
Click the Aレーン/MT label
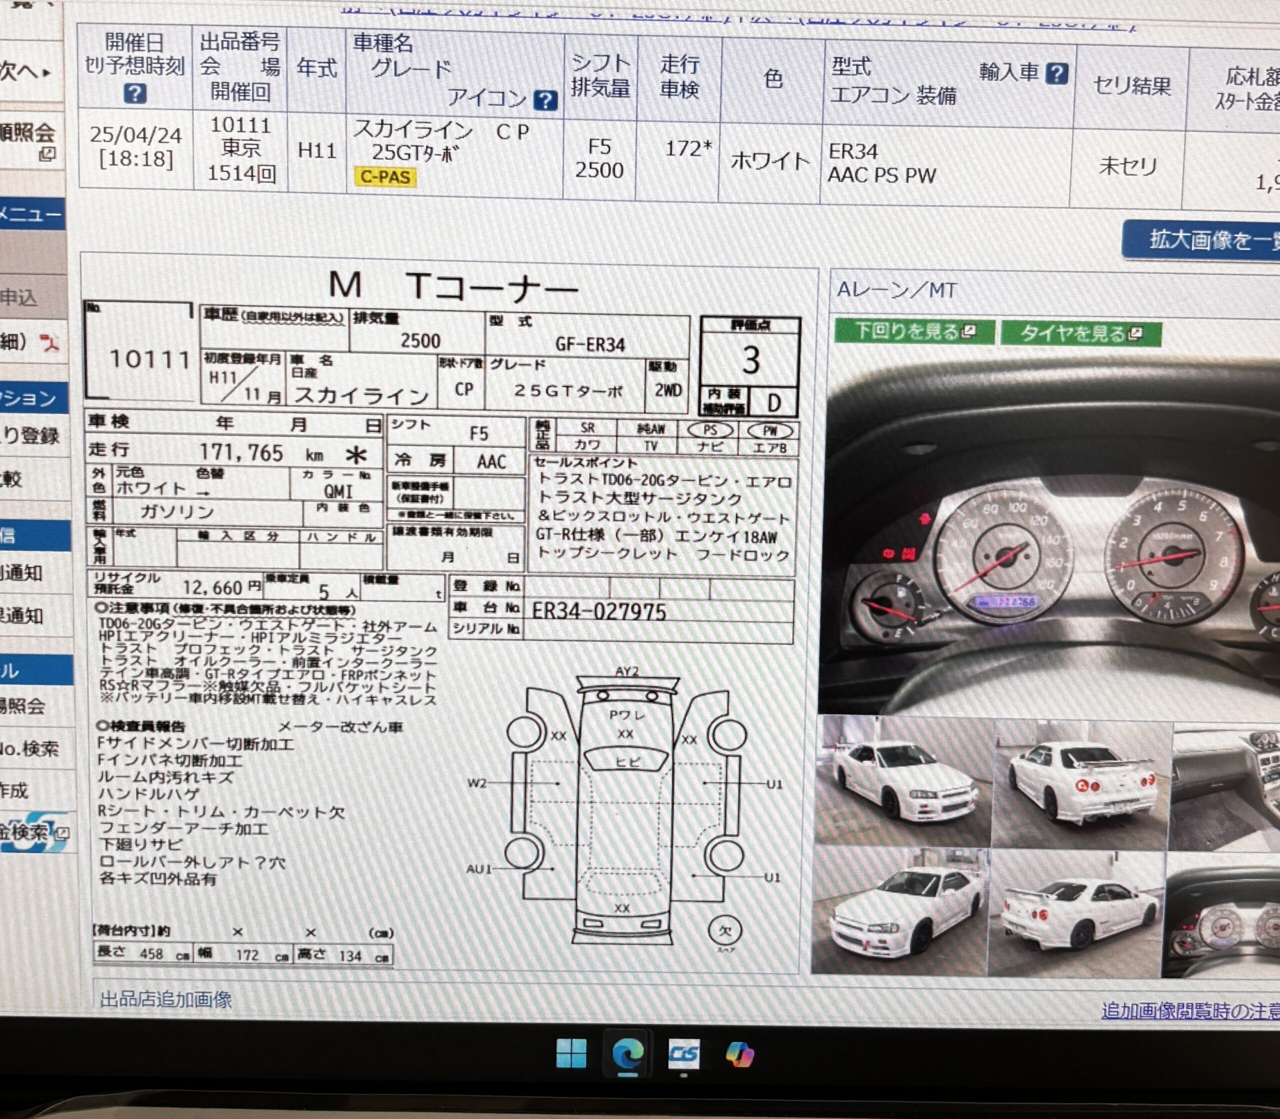tap(896, 290)
